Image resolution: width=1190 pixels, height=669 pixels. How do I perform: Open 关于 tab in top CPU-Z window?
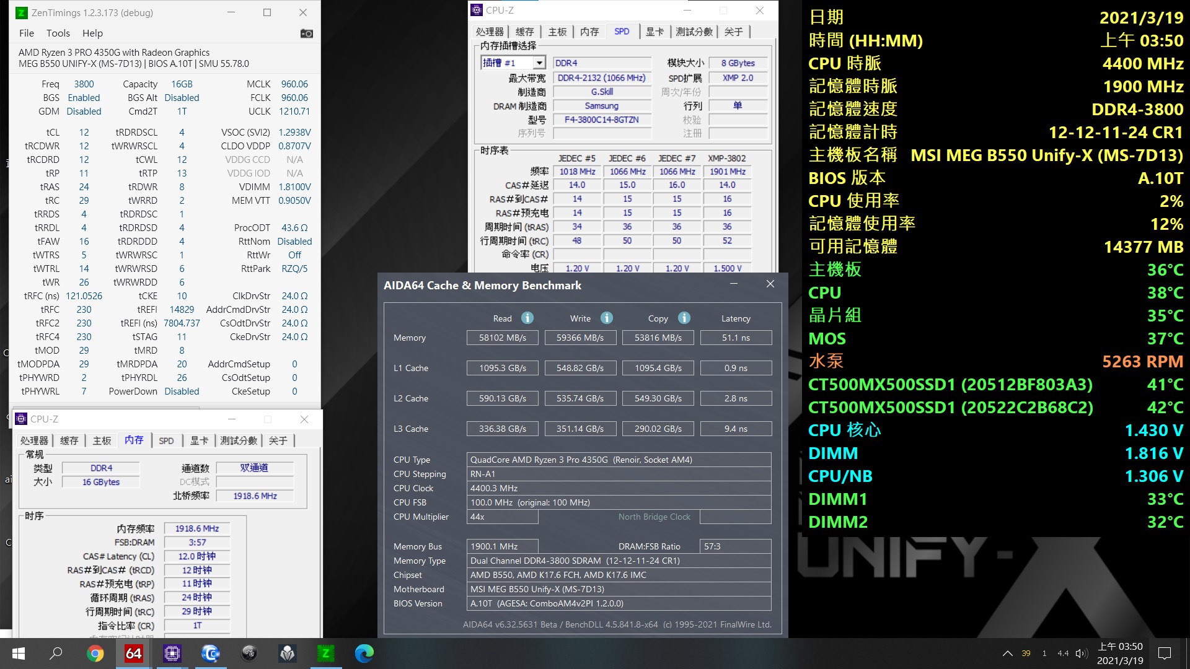point(733,32)
